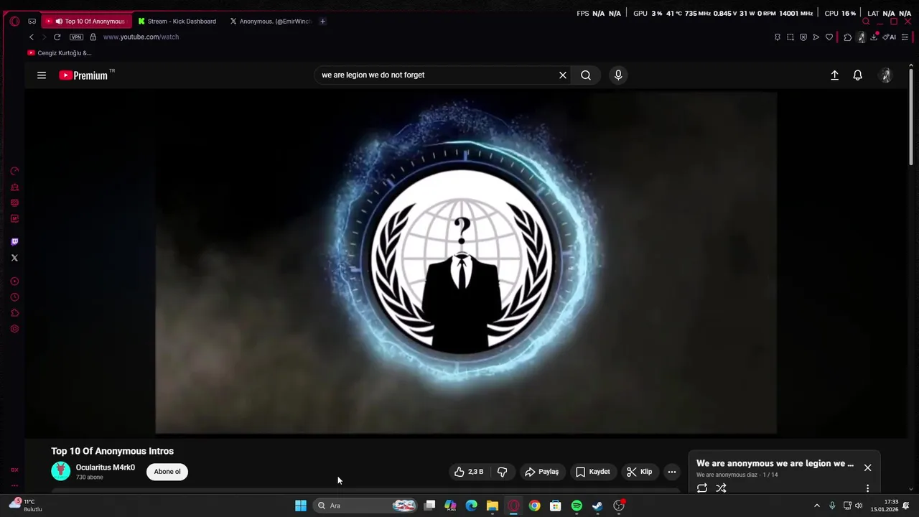This screenshot has width=919, height=517.
Task: Open the Windows Start menu
Action: pyautogui.click(x=301, y=506)
